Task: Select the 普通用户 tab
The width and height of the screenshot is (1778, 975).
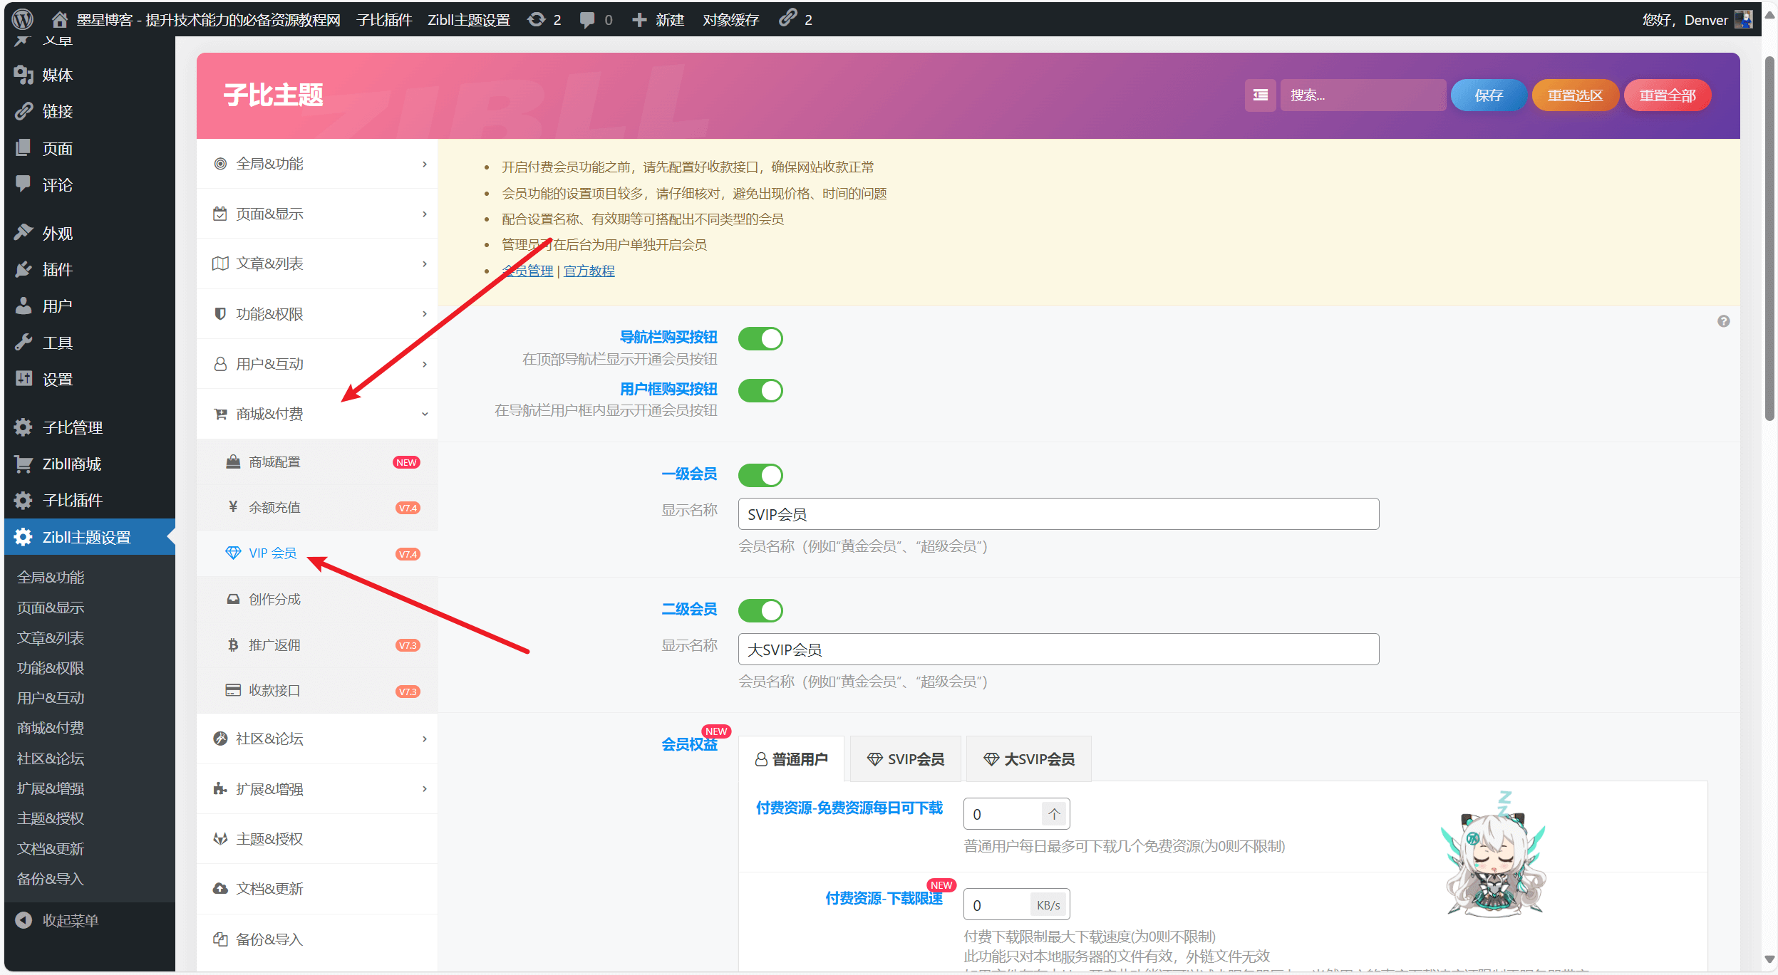Action: pyautogui.click(x=791, y=759)
